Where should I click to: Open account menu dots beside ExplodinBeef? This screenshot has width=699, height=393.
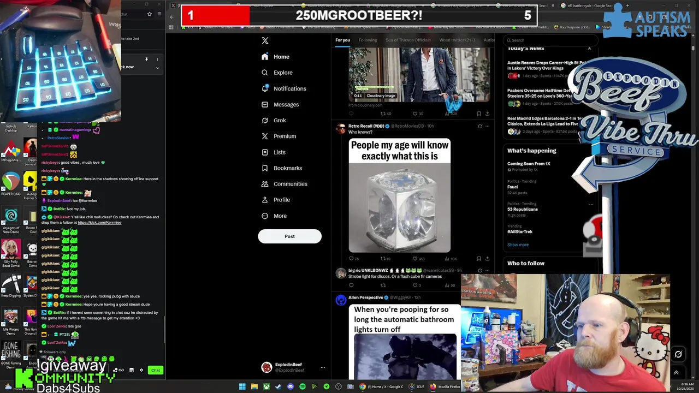(x=323, y=367)
